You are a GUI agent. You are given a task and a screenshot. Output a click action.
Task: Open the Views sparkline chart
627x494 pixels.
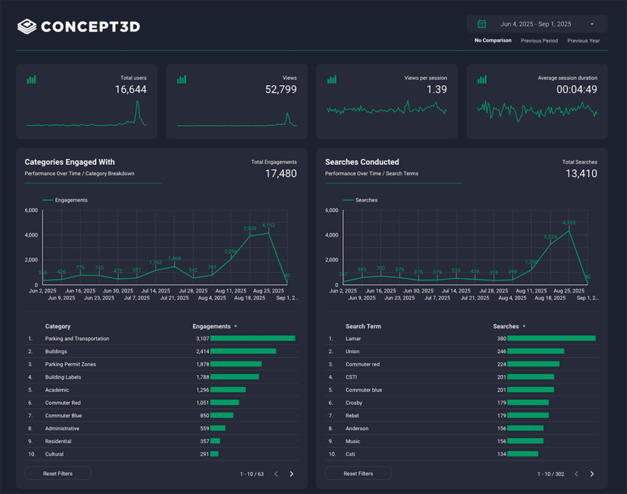237,119
